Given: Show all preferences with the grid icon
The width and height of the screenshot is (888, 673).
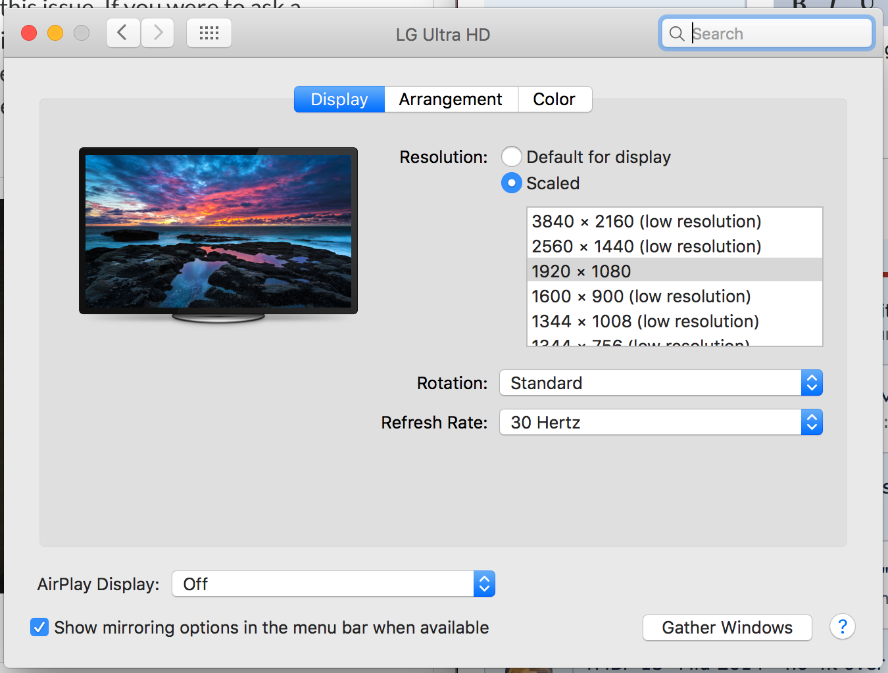Looking at the screenshot, I should coord(209,33).
